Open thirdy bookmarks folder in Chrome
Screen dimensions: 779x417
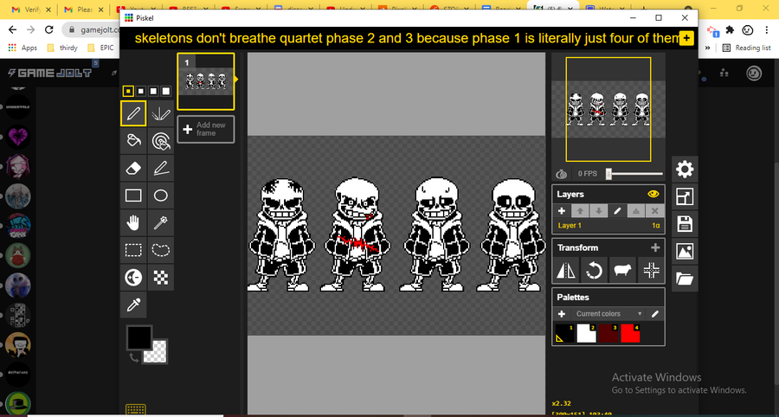[x=63, y=48]
